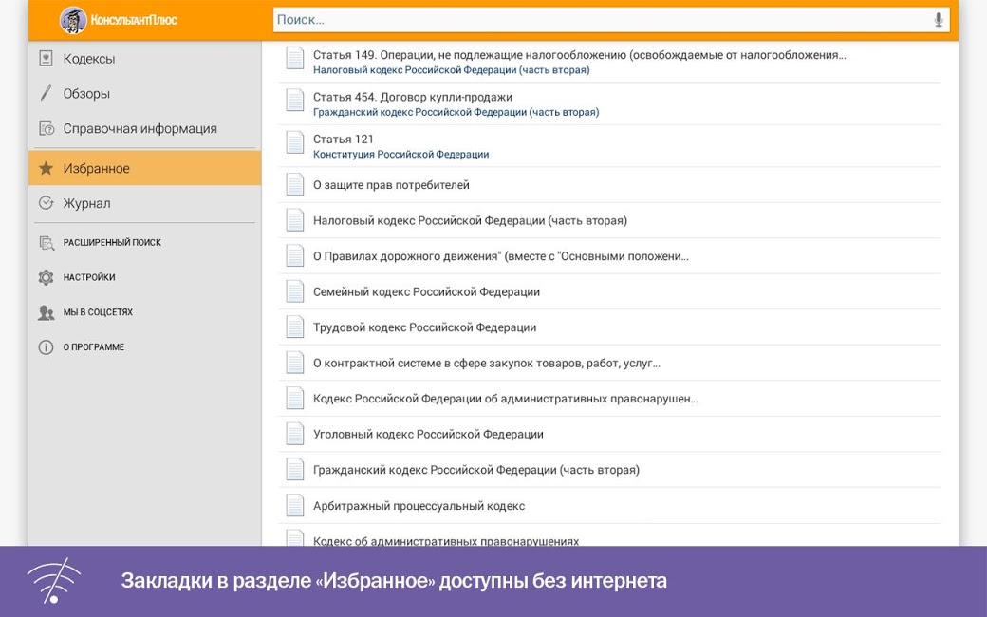The image size is (987, 617).
Task: Click the Журнал clock icon
Action: [x=46, y=203]
